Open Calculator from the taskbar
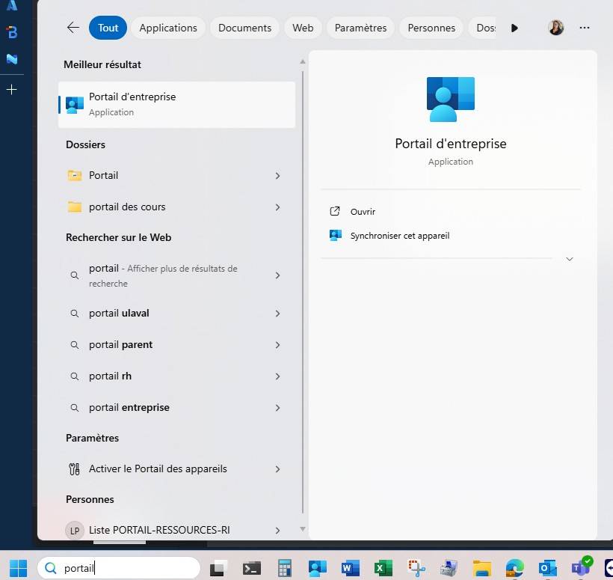The height and width of the screenshot is (580, 613). [x=285, y=568]
